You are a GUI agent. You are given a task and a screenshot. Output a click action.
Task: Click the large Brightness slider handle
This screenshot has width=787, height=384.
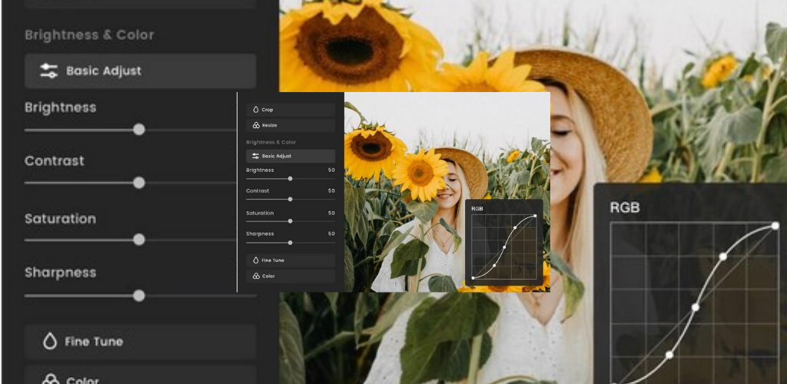139,130
